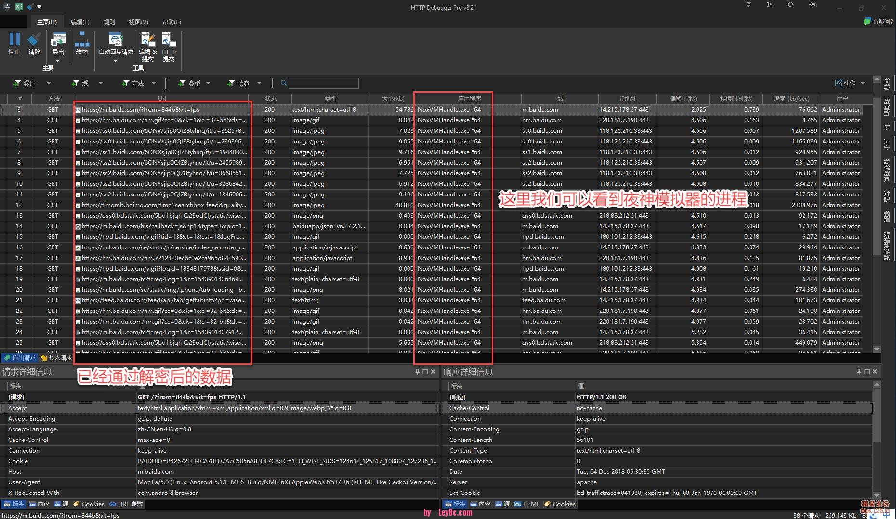Image resolution: width=896 pixels, height=519 pixels.
Task: Sort by the Url column header
Action: tap(162, 98)
